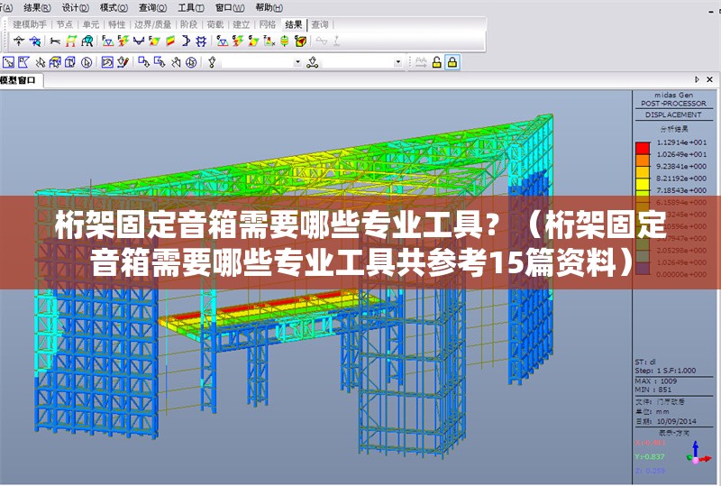
Task: Open Beam Forces/Moments icon with lightning
Action: pyautogui.click(x=123, y=41)
